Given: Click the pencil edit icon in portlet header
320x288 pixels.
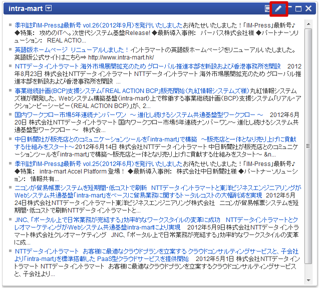Looking at the screenshot, I should click(x=278, y=9).
